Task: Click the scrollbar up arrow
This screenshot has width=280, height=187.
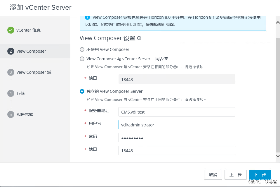Action: (x=278, y=23)
